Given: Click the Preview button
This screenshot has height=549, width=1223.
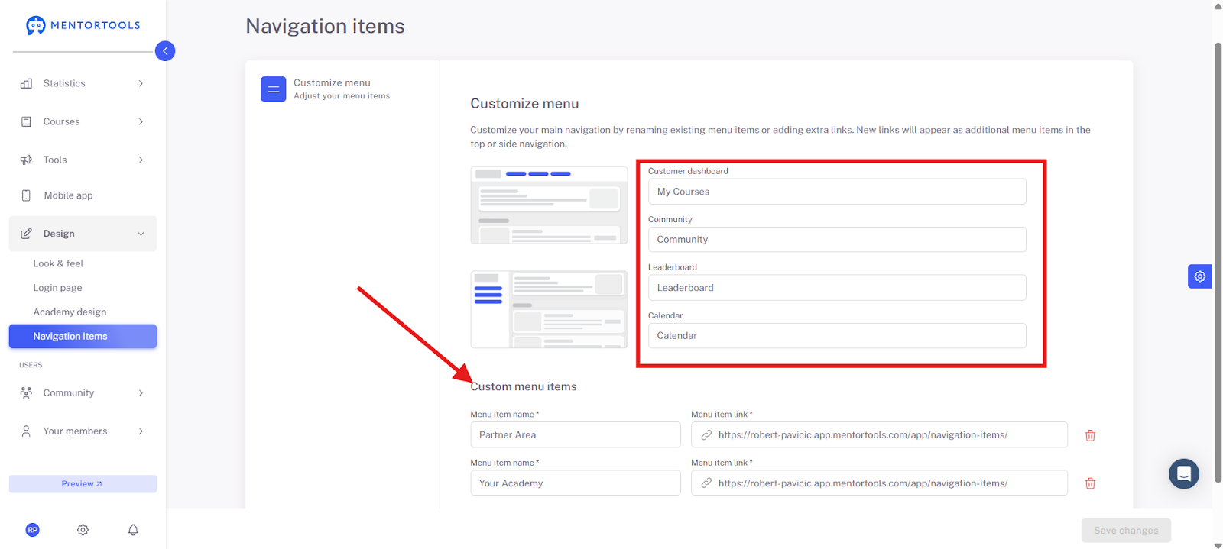Looking at the screenshot, I should [83, 483].
